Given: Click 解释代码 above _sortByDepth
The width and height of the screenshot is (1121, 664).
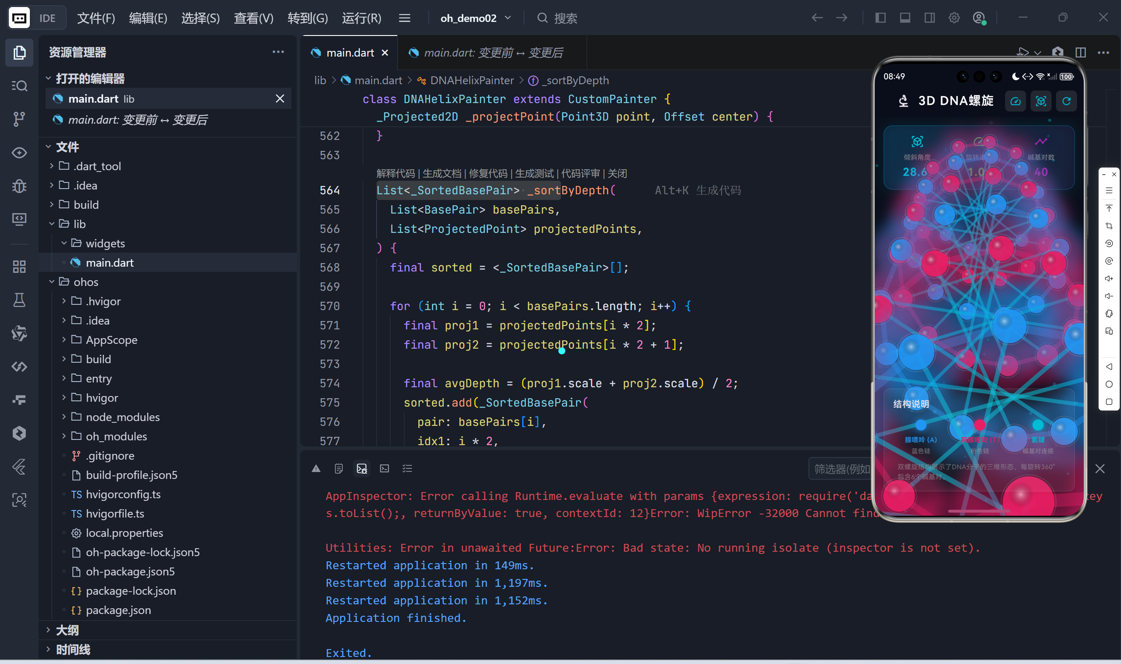Looking at the screenshot, I should [395, 174].
